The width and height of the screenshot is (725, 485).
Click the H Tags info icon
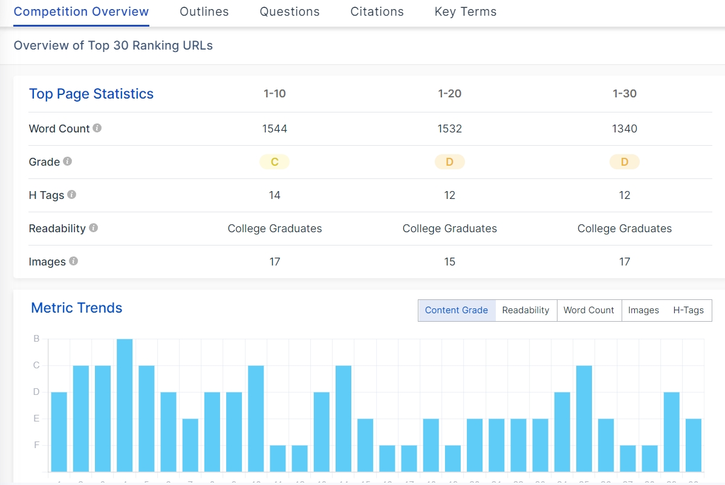coord(72,195)
